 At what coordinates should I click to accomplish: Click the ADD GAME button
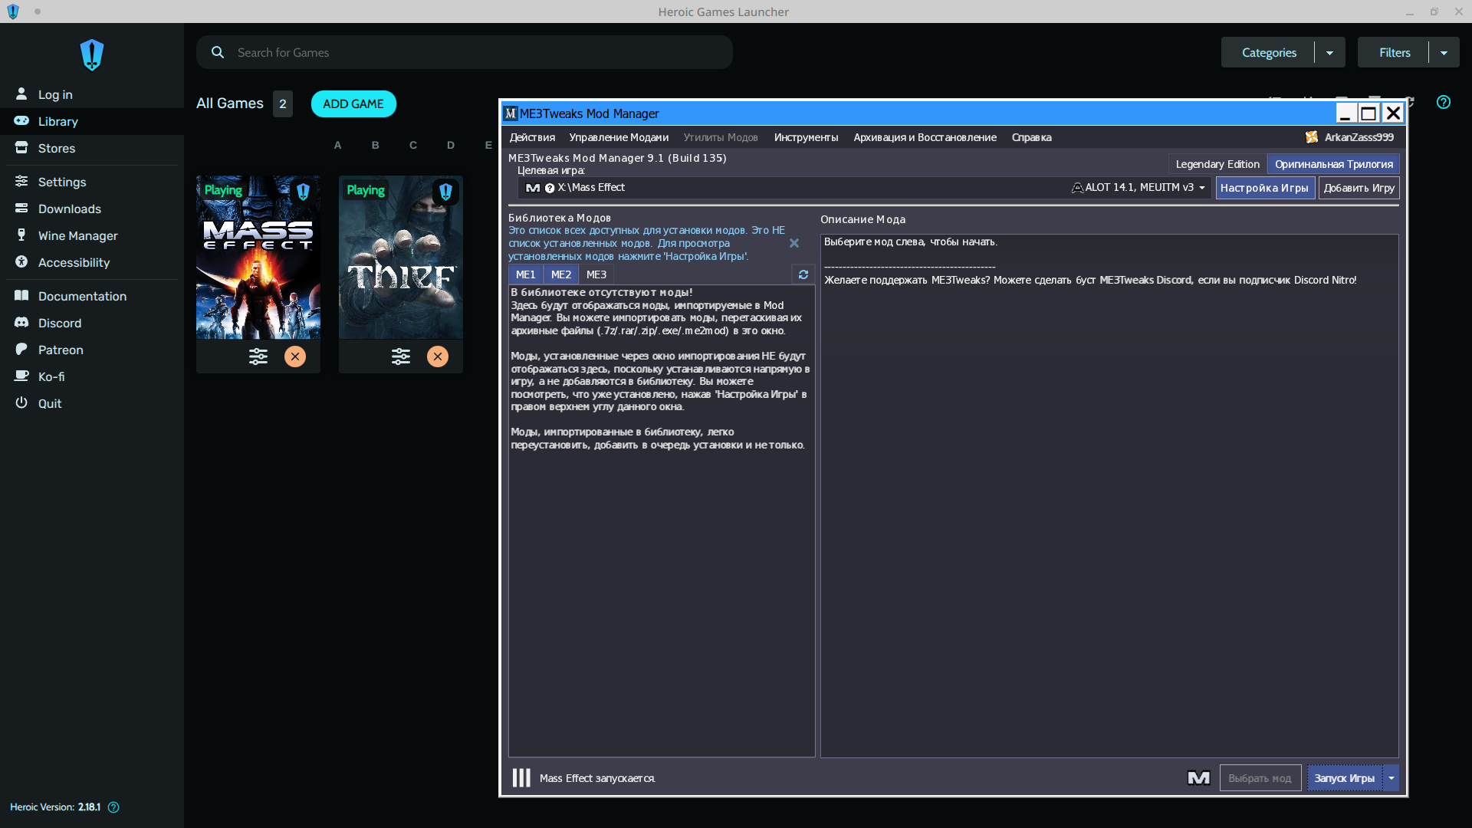click(x=353, y=103)
